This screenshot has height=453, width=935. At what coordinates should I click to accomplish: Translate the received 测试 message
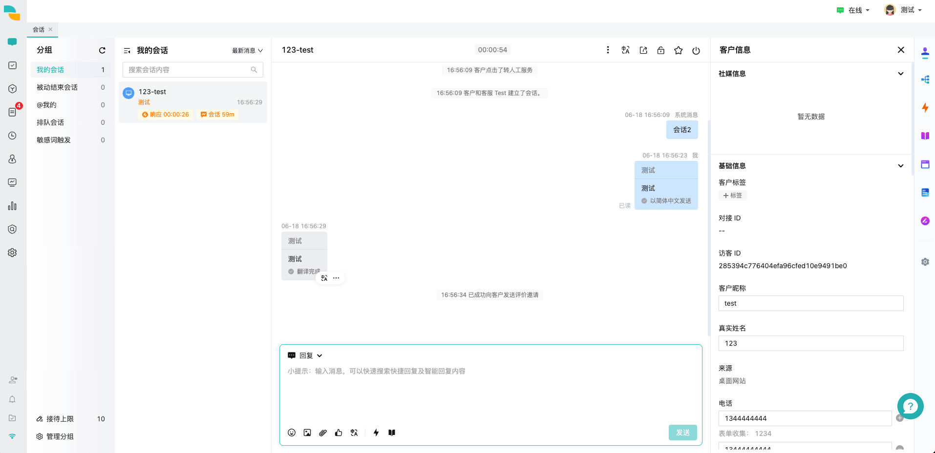(324, 278)
